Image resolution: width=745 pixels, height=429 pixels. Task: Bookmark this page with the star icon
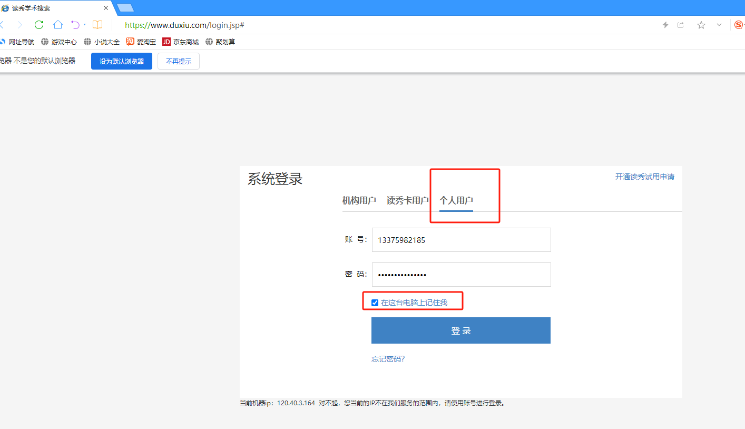[701, 25]
